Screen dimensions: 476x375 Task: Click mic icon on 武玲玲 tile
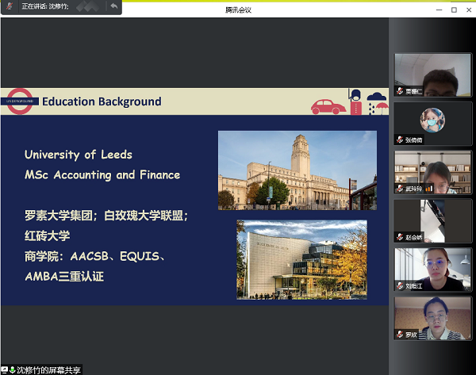[x=400, y=189]
